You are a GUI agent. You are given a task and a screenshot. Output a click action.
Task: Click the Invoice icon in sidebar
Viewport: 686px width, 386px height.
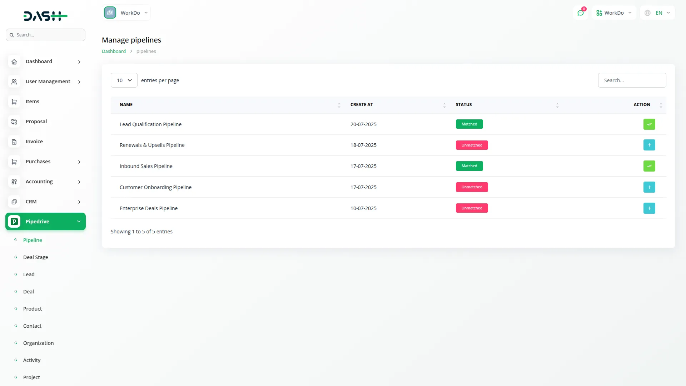14,142
